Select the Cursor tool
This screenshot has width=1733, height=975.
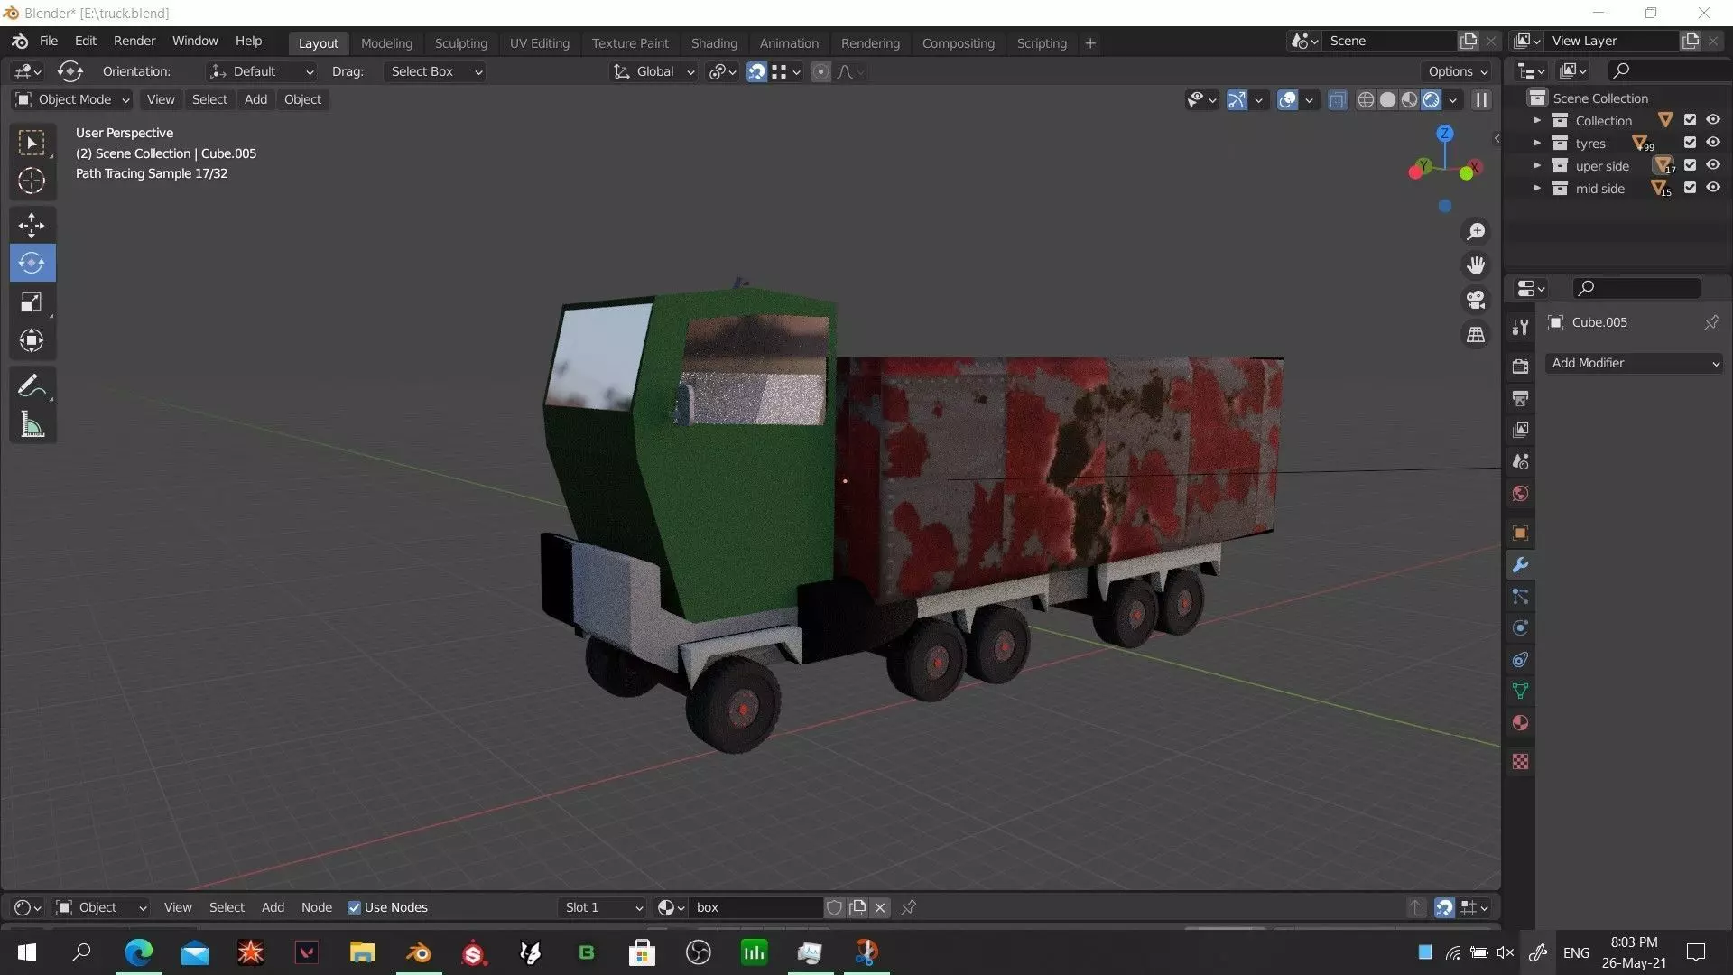click(x=32, y=181)
